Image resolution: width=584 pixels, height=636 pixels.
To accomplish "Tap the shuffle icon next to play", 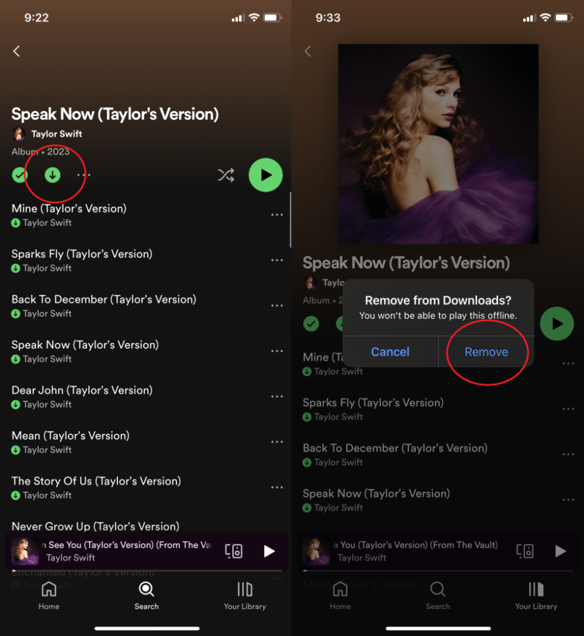I will tap(226, 175).
